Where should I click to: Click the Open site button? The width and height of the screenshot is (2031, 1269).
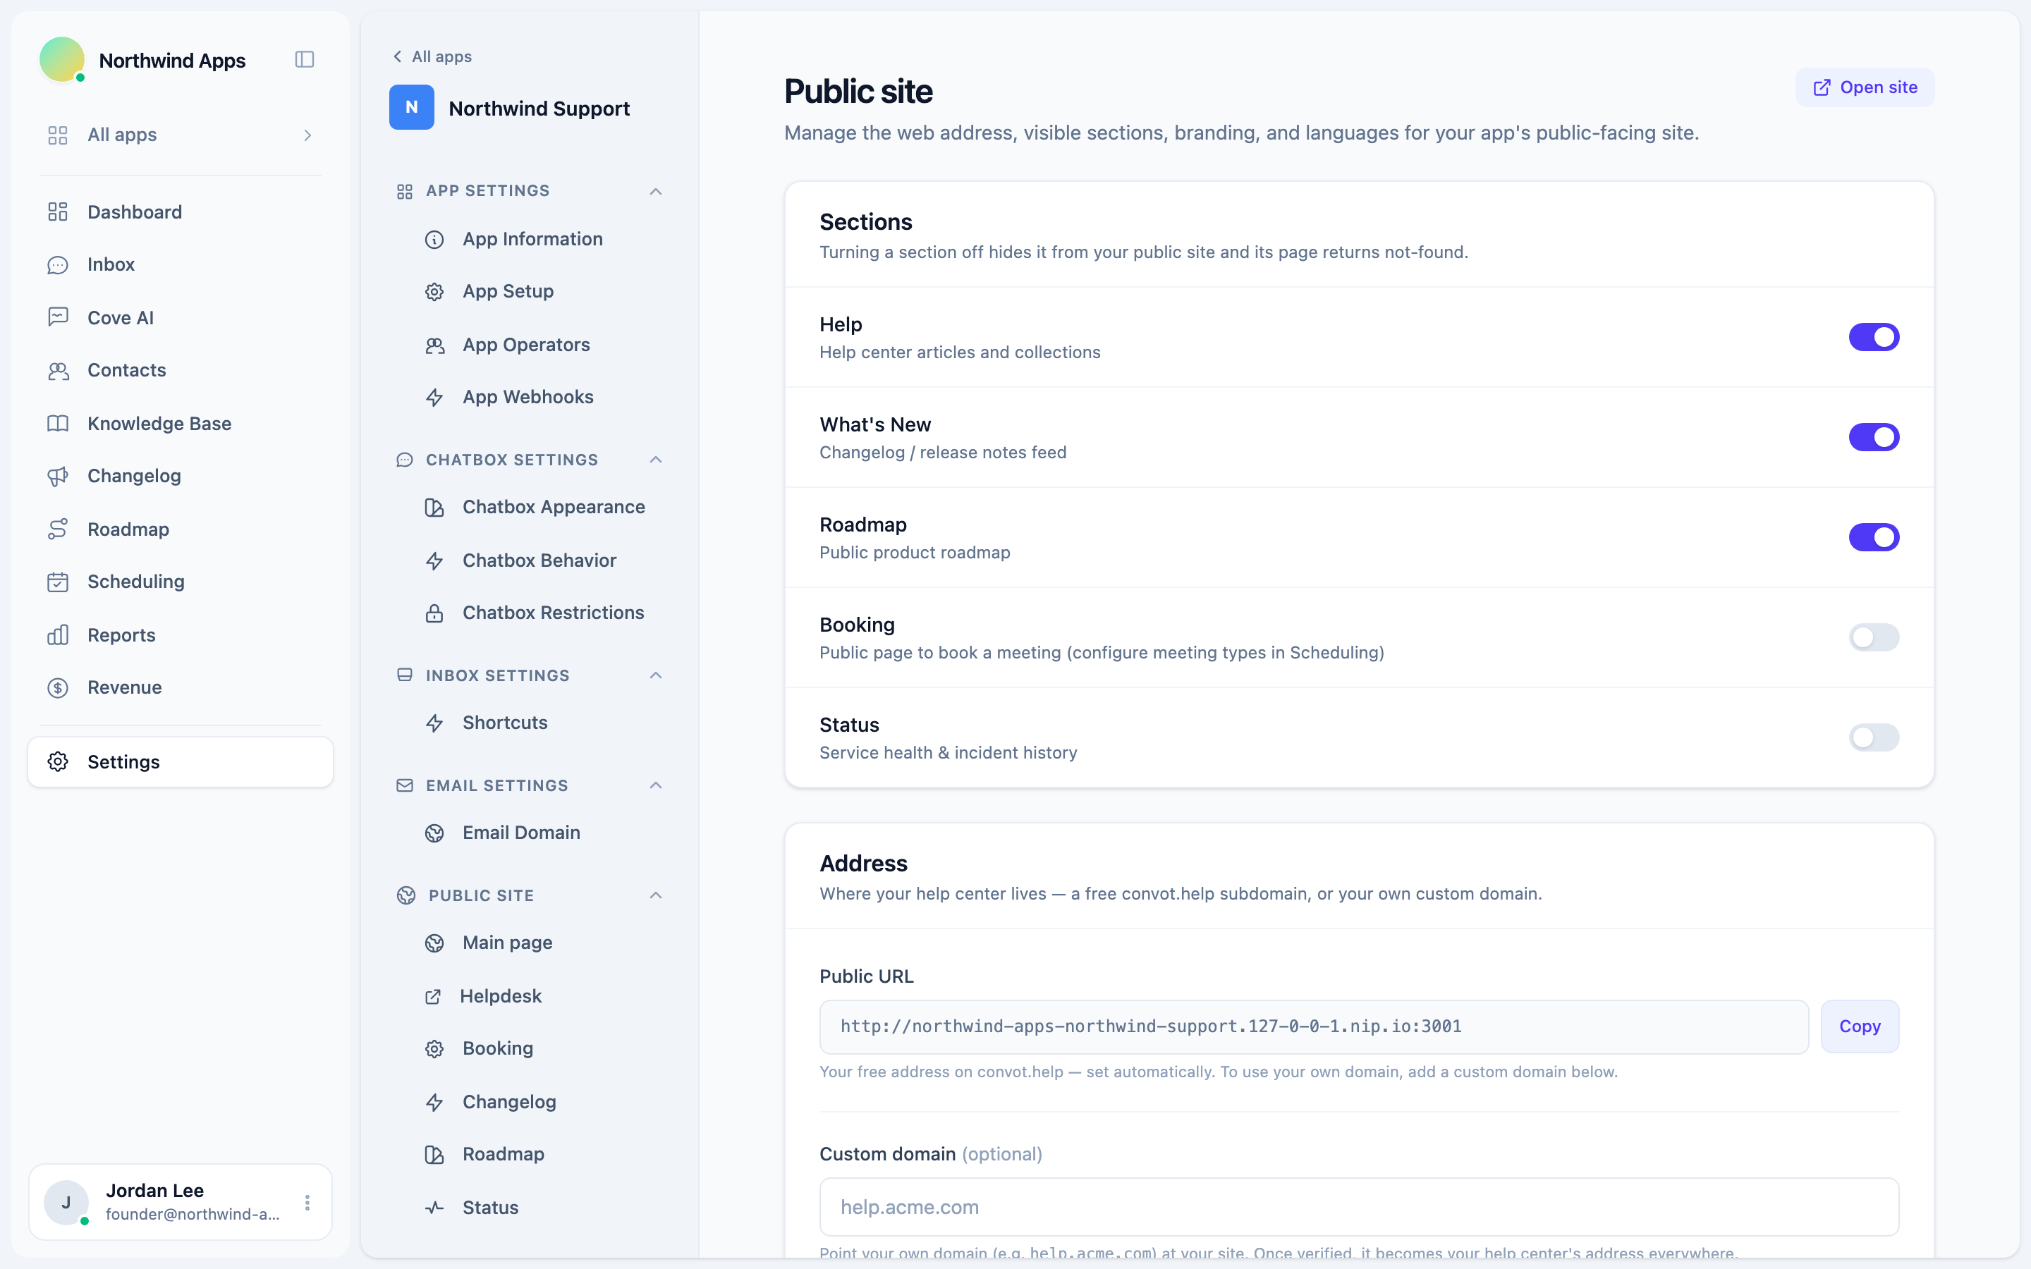(x=1865, y=87)
